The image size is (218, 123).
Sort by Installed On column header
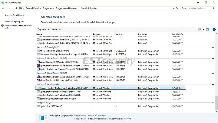(178, 34)
